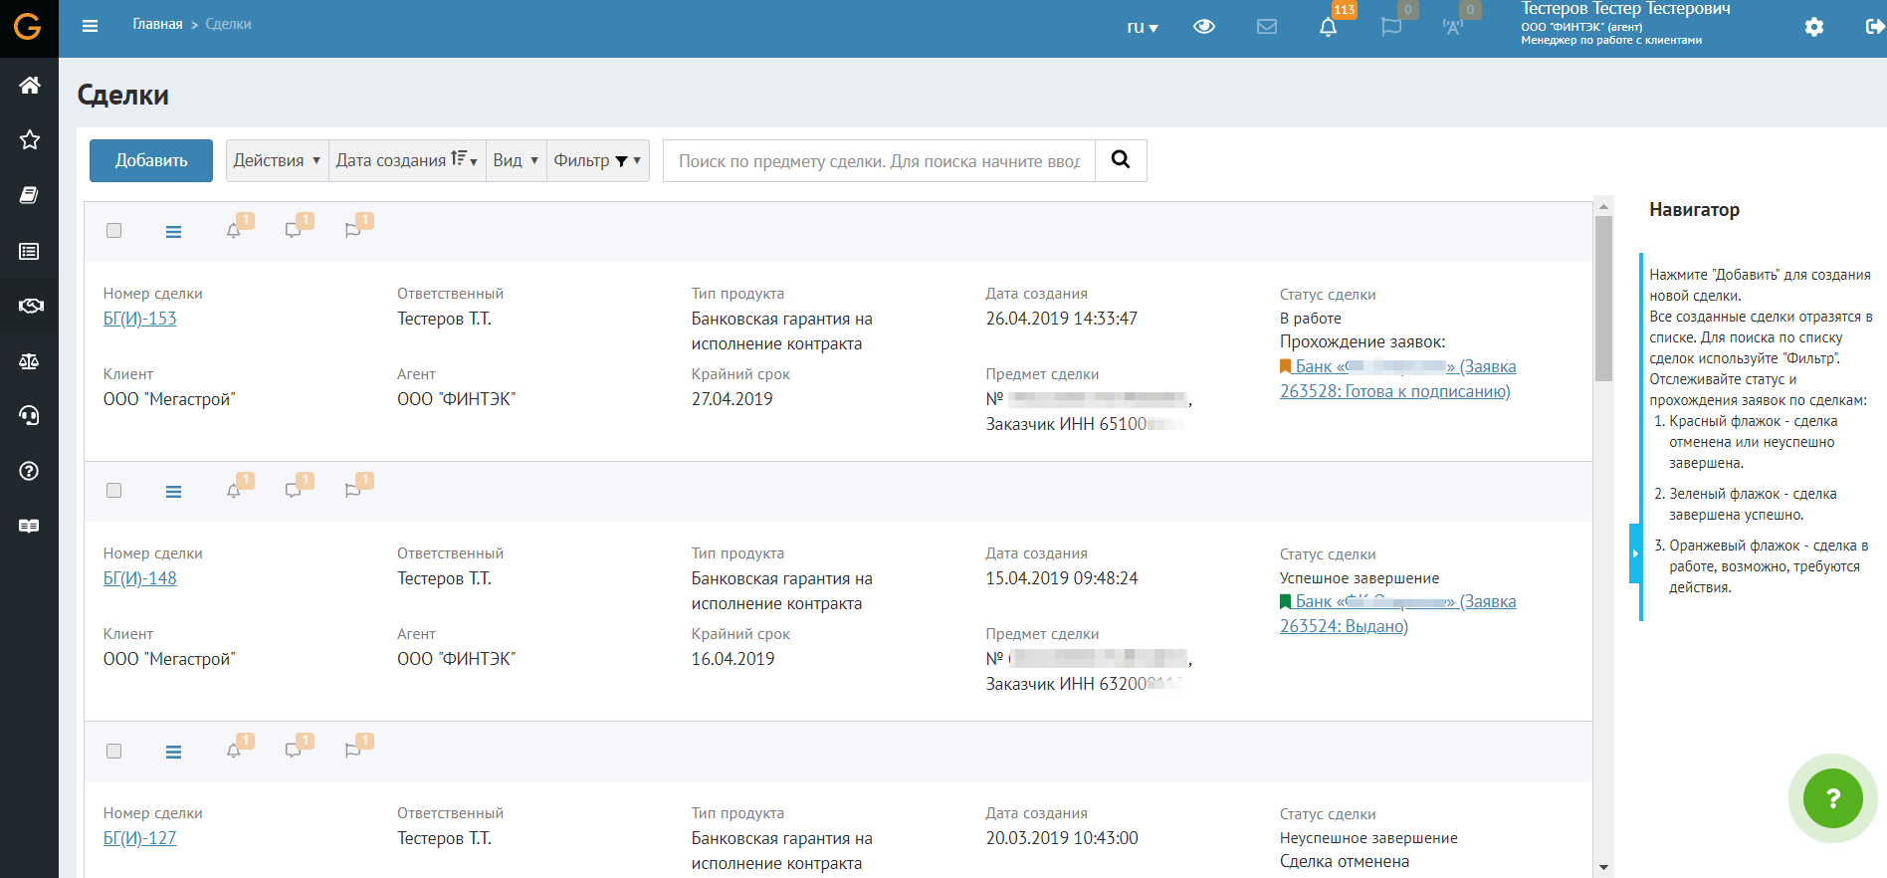The image size is (1887, 878).
Task: Open notifications bell with 113 badge
Action: tap(1329, 27)
